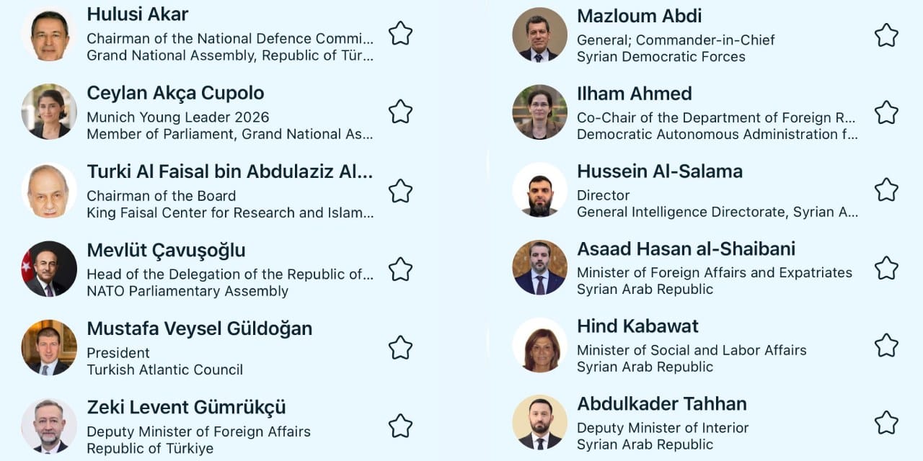
Task: Mark Mustafa Veysel Güldoğan as favorite
Action: click(400, 348)
